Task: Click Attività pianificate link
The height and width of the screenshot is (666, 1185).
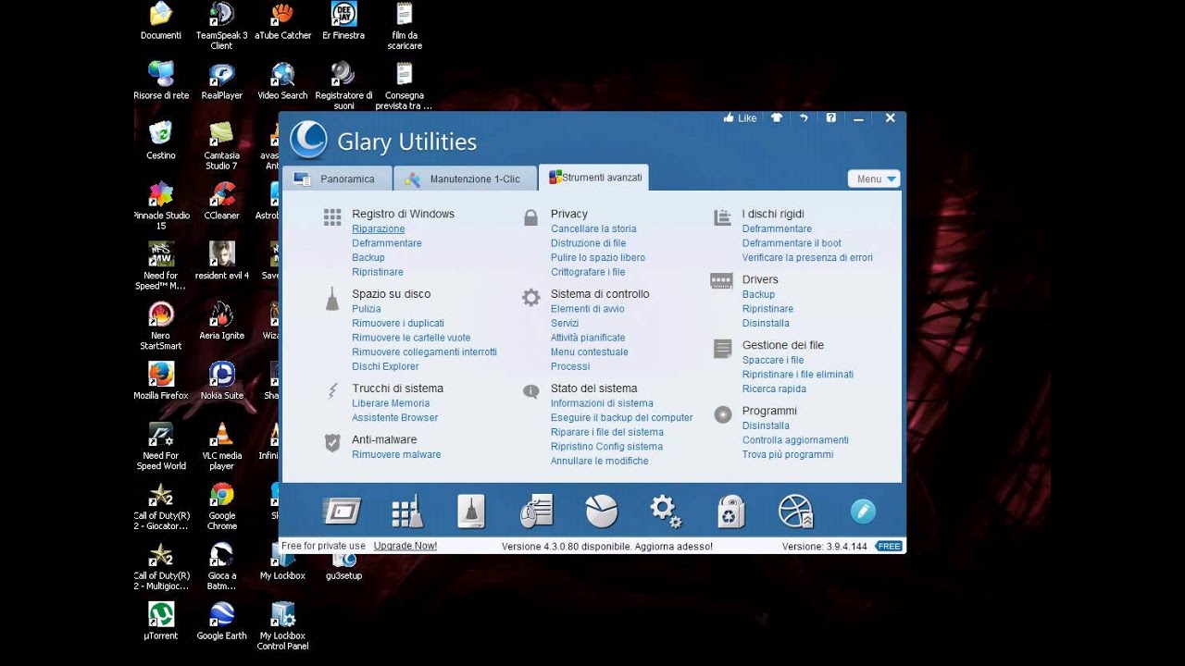Action: [588, 338]
